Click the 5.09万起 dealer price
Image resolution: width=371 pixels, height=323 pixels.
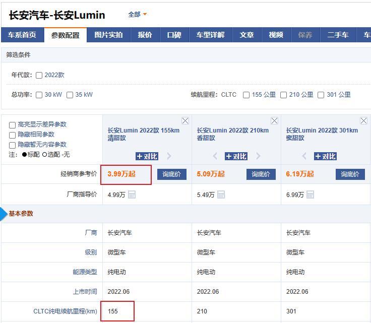coord(211,174)
